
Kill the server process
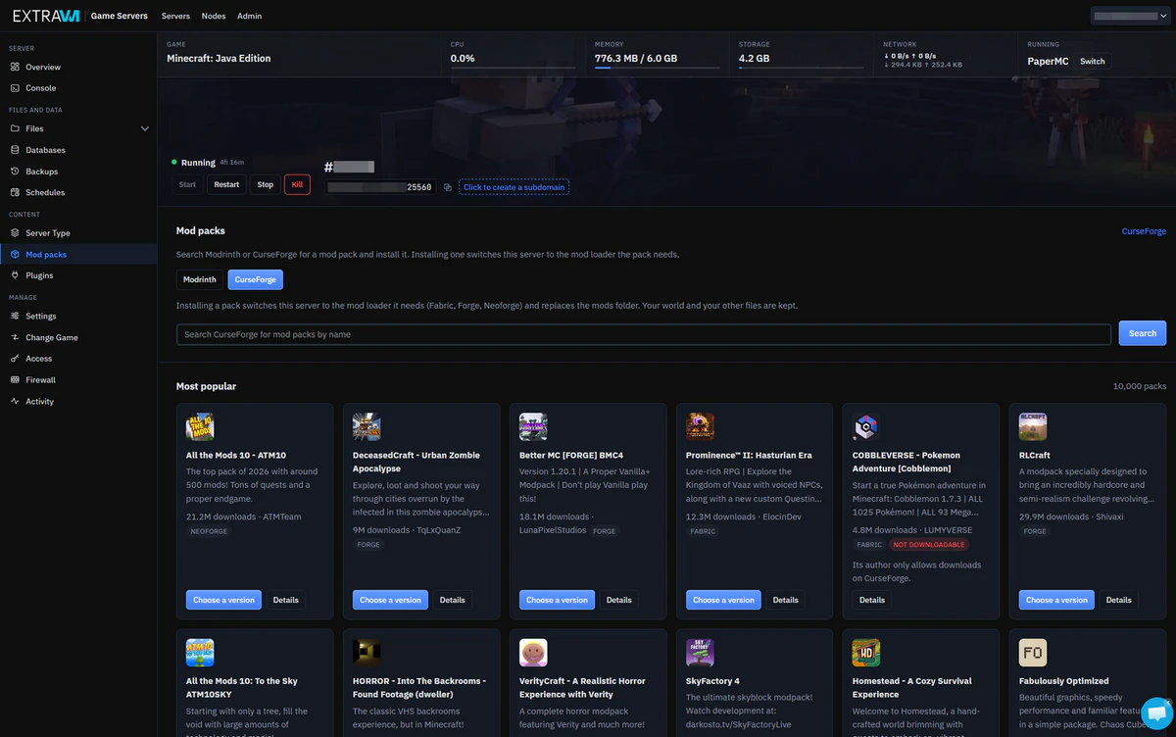pyautogui.click(x=297, y=184)
